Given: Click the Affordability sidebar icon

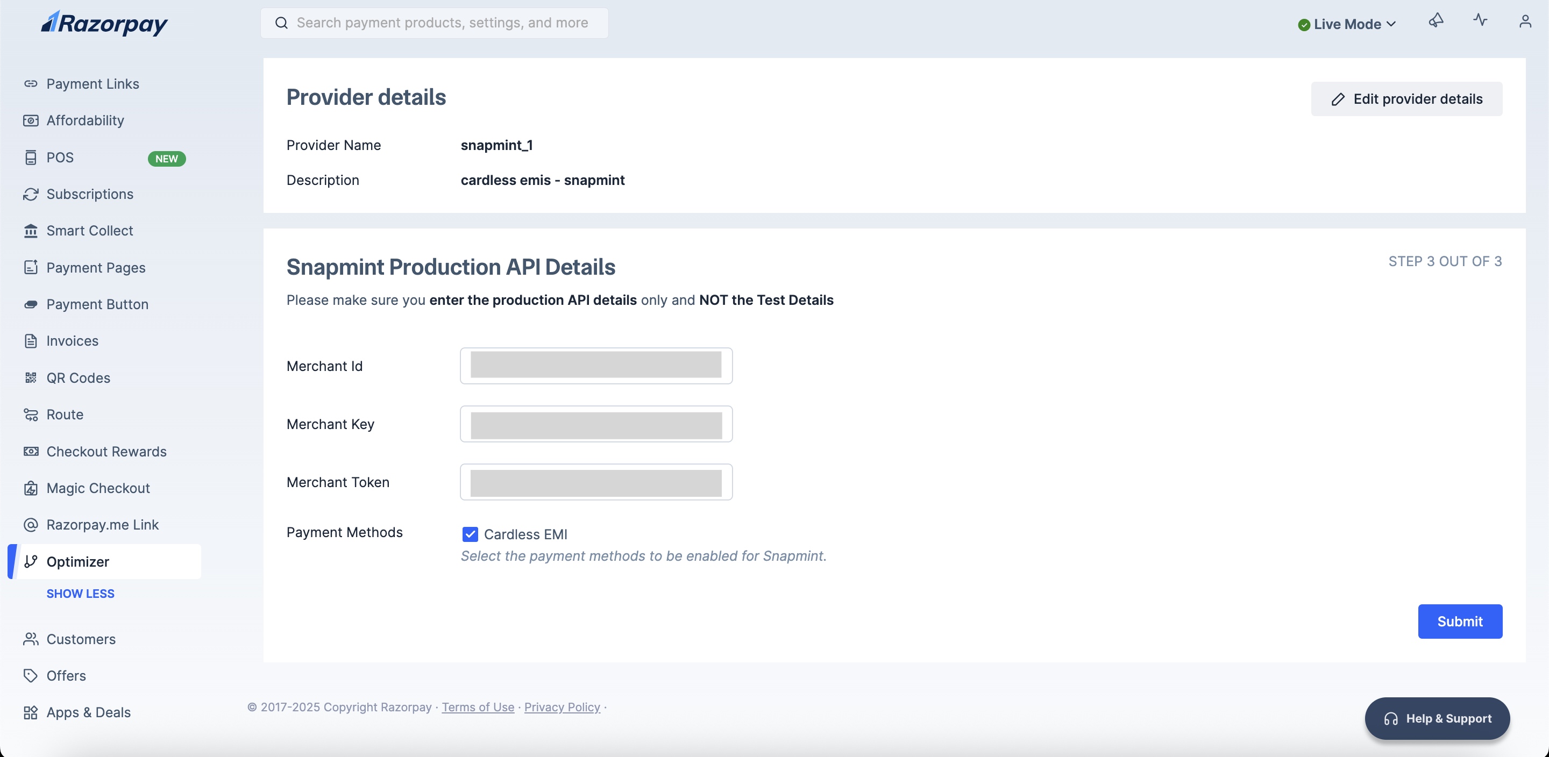Looking at the screenshot, I should click(31, 120).
